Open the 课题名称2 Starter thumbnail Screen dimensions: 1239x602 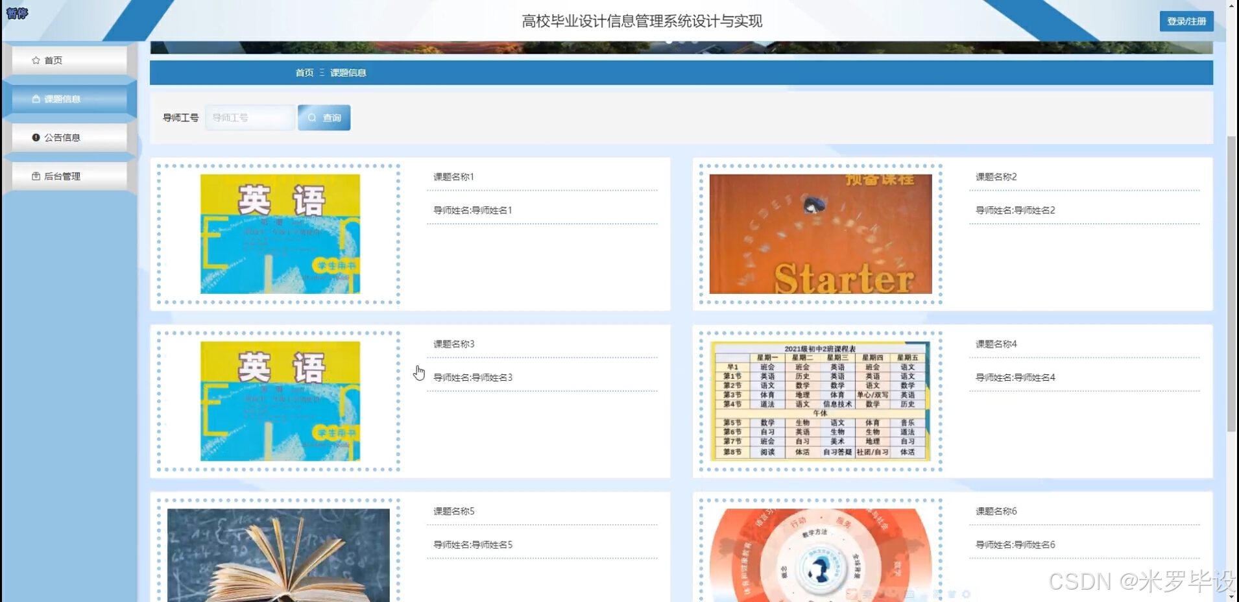pos(821,234)
